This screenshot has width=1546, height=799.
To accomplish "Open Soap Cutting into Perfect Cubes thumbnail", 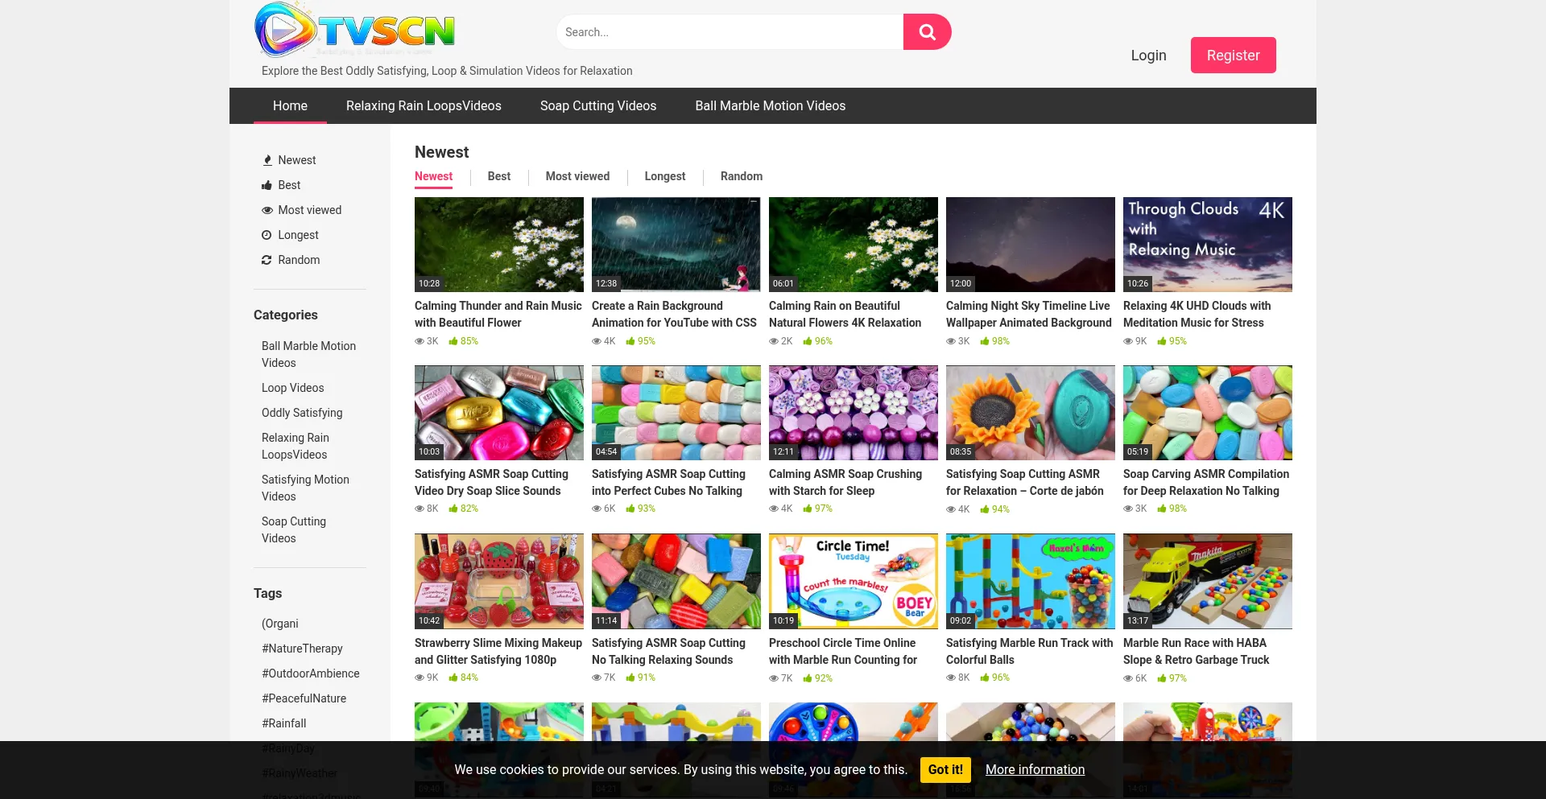I will [x=676, y=413].
